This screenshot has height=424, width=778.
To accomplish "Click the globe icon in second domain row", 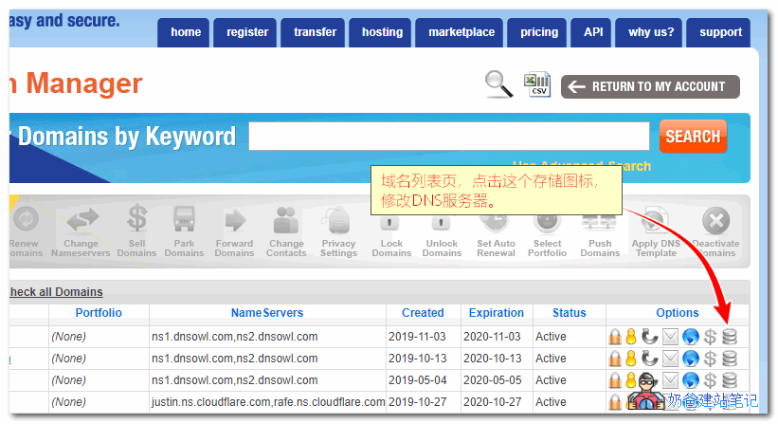I will [690, 359].
